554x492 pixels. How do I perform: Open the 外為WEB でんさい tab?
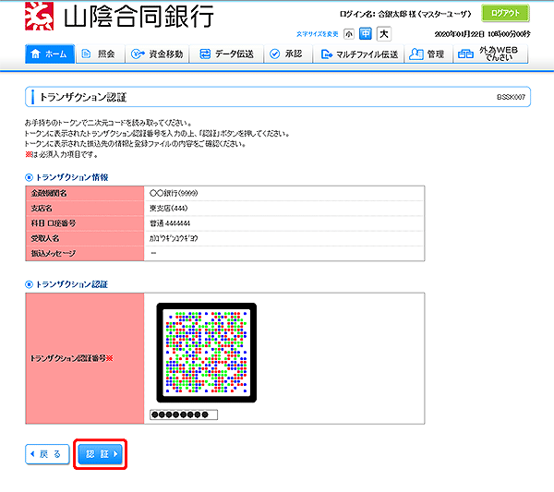(x=491, y=54)
